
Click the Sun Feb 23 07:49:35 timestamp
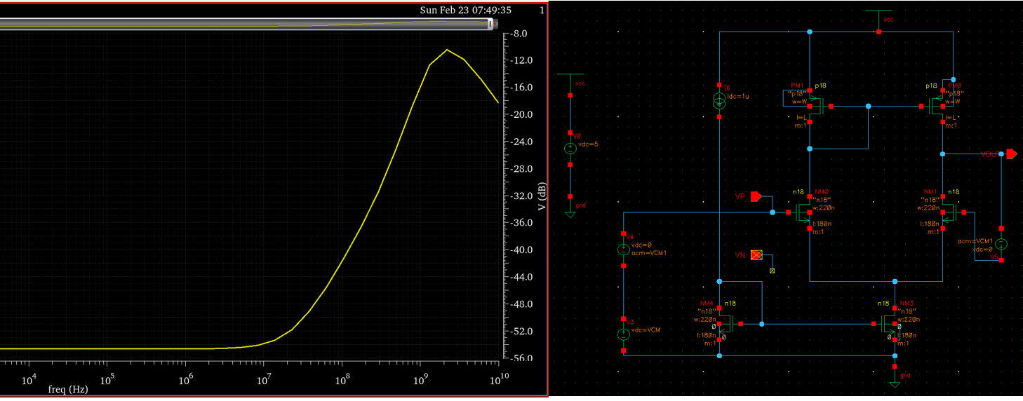(x=465, y=10)
